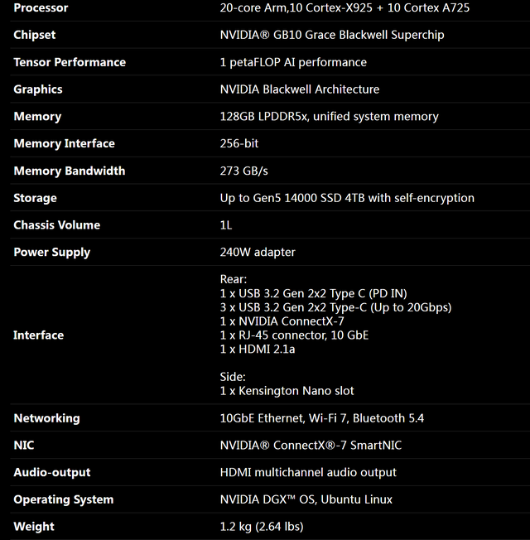The width and height of the screenshot is (530, 540).
Task: Click the Processor row label
Action: pos(41,8)
